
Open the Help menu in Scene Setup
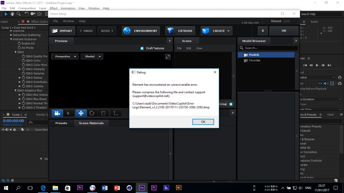tap(82, 21)
